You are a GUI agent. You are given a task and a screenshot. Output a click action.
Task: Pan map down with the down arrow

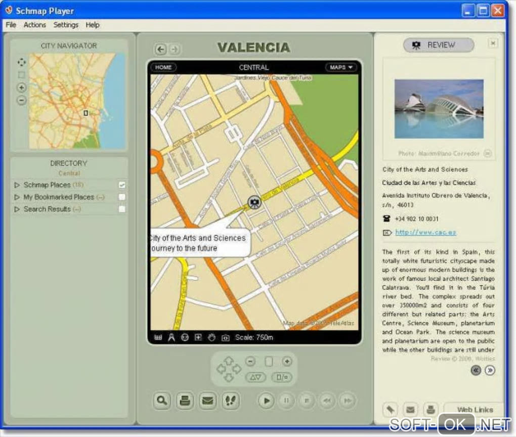tap(229, 377)
